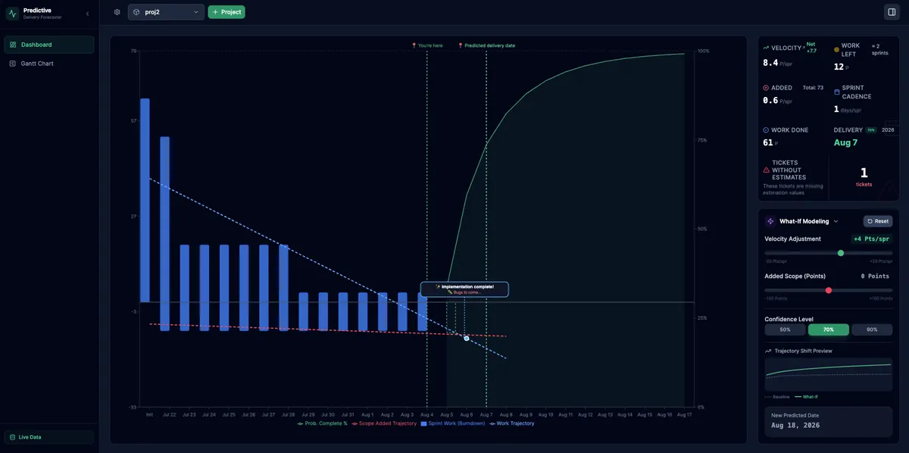Click the Predicted delivery date marker

pos(486,45)
